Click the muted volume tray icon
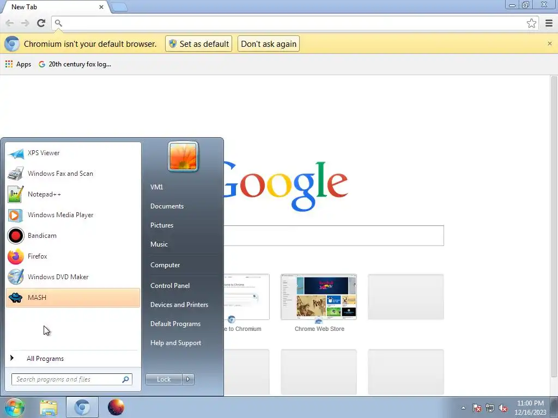The height and width of the screenshot is (418, 558). (x=503, y=408)
